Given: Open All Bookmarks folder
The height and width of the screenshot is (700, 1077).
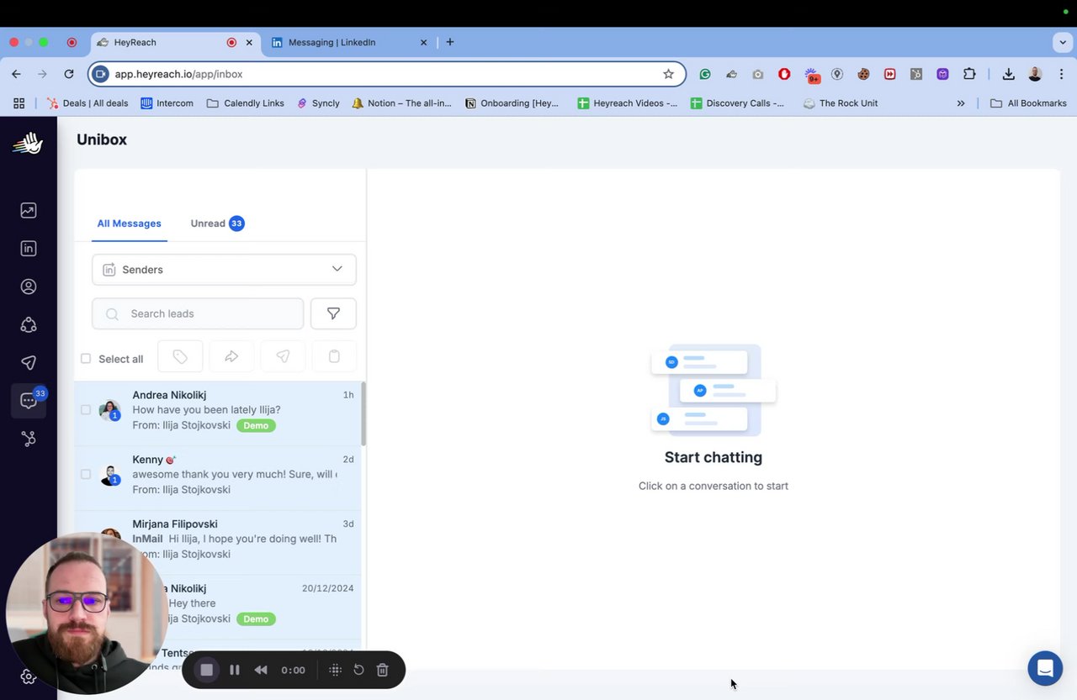Looking at the screenshot, I should (x=1028, y=103).
